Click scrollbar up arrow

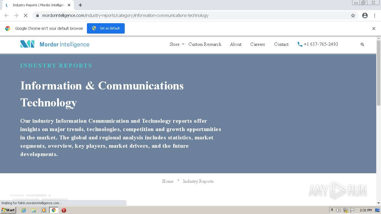pyautogui.click(x=379, y=38)
